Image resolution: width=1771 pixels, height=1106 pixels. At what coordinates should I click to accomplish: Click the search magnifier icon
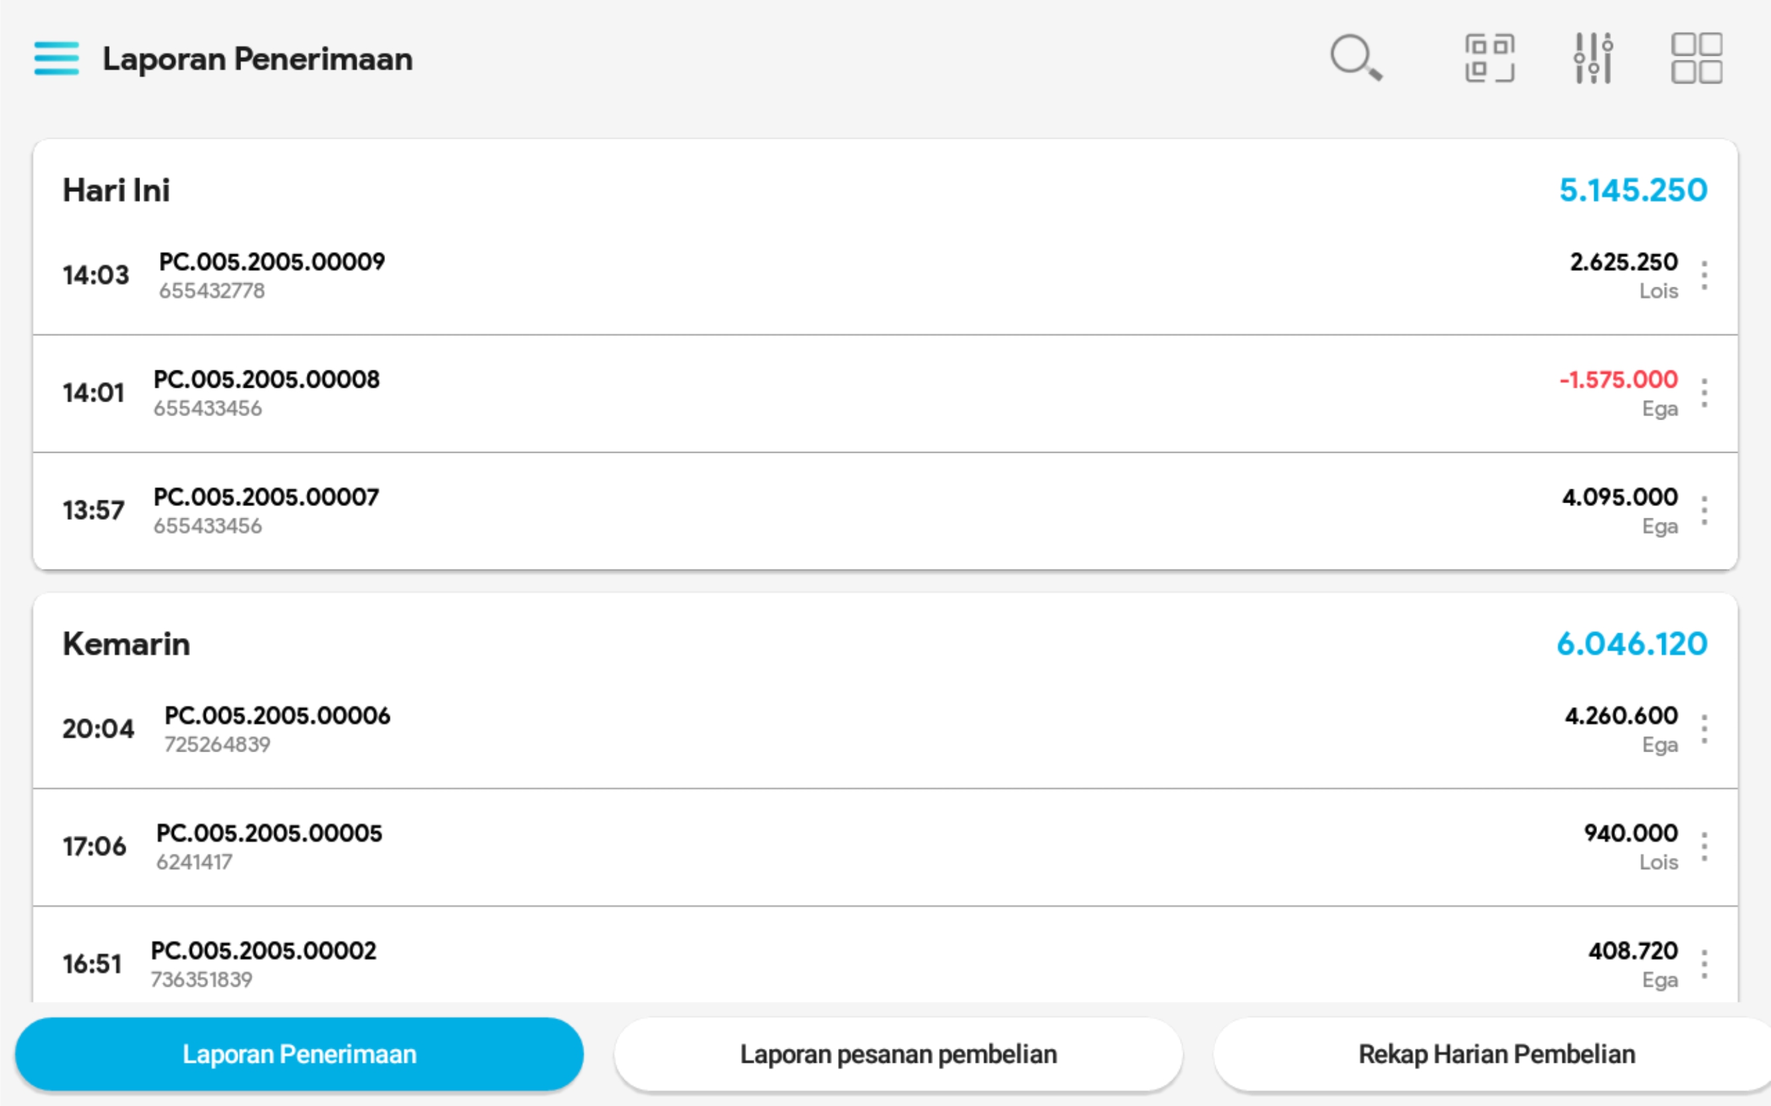tap(1355, 57)
